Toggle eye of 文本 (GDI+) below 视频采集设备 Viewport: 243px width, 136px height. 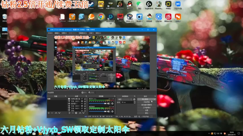click(x=82, y=101)
